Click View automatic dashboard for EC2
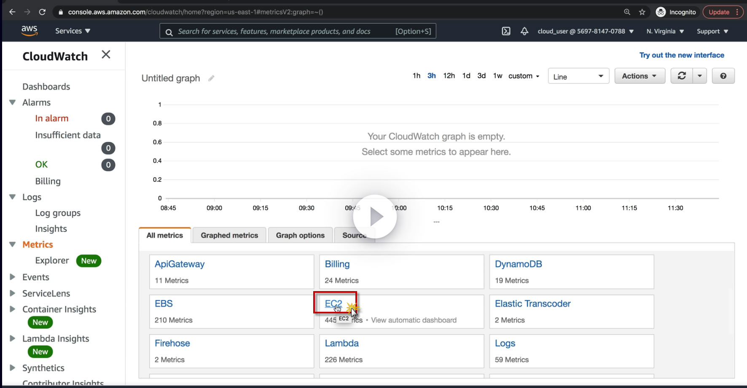747x388 pixels. pos(414,320)
